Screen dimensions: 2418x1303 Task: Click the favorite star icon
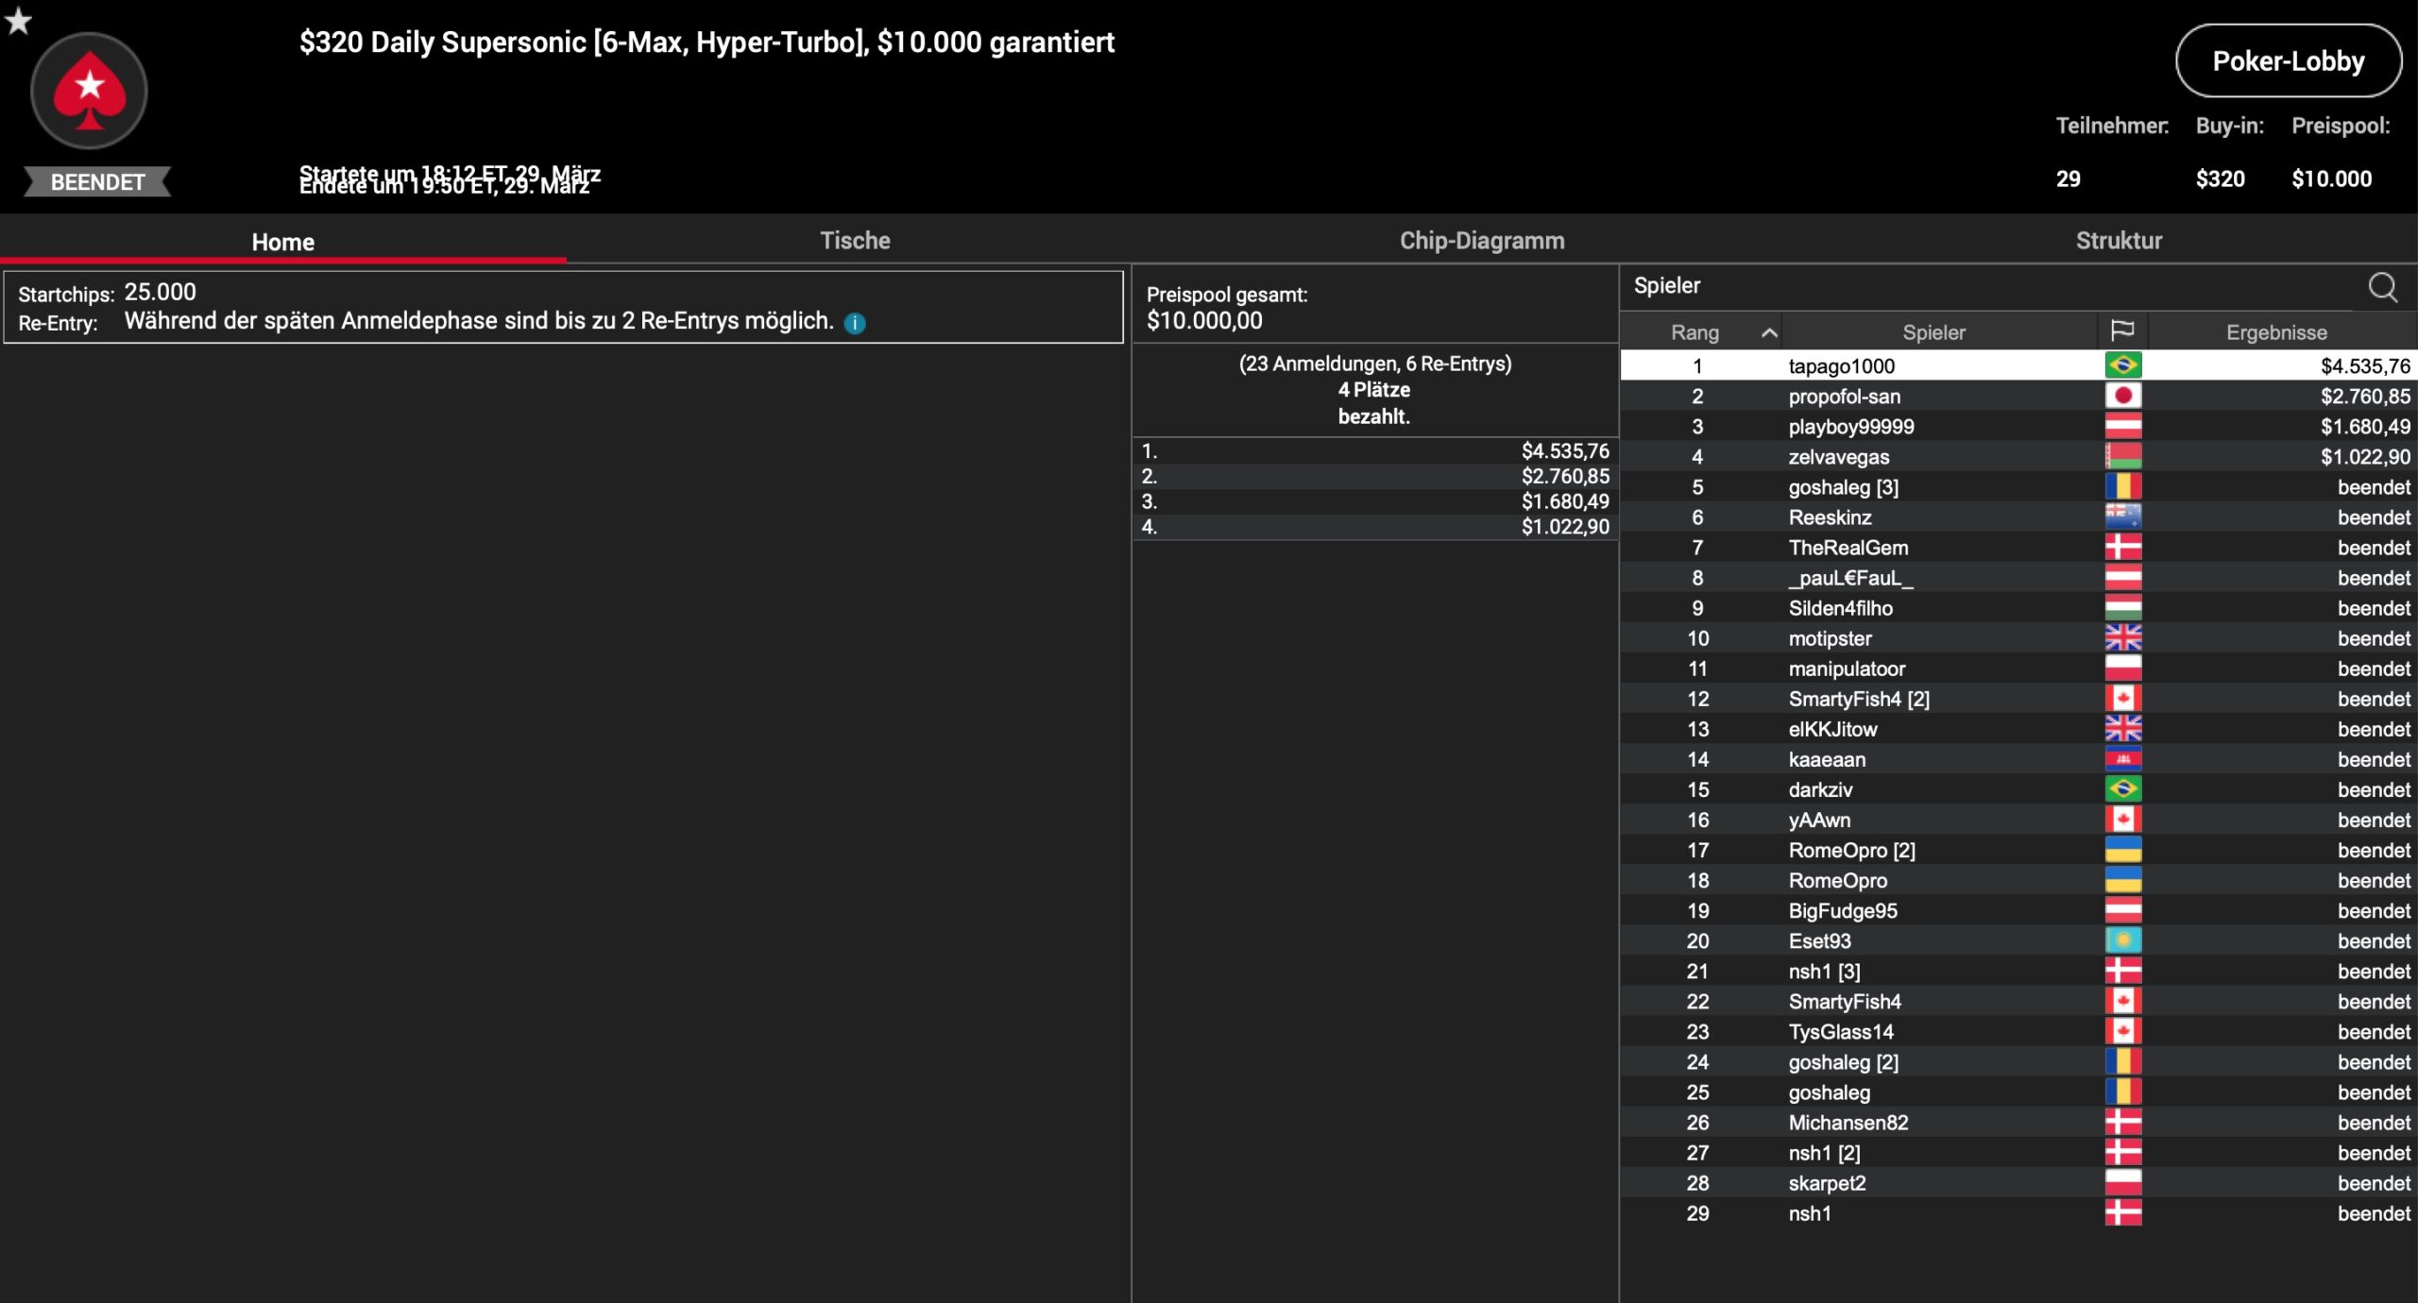(x=19, y=21)
